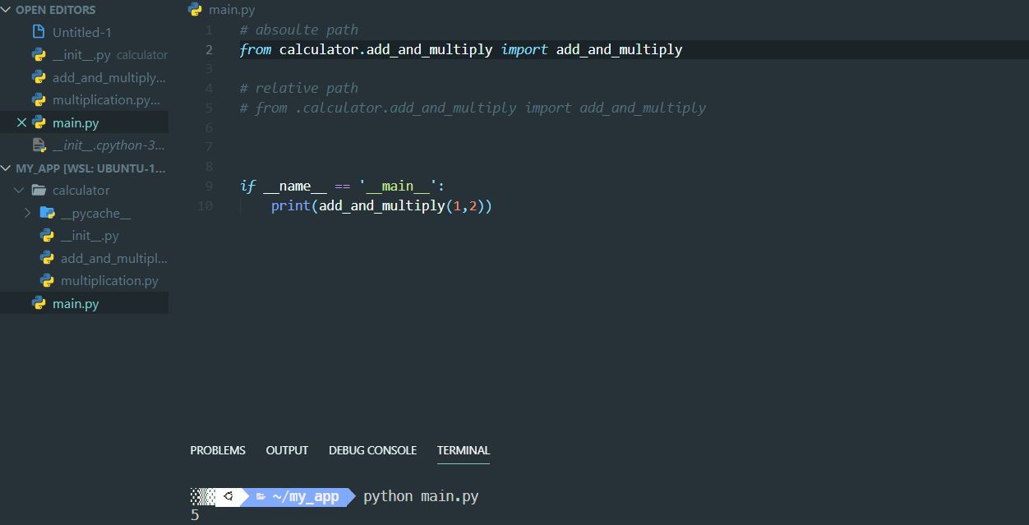Click the __init__.cpython file icon
Viewport: 1029px width, 525px height.
point(39,145)
